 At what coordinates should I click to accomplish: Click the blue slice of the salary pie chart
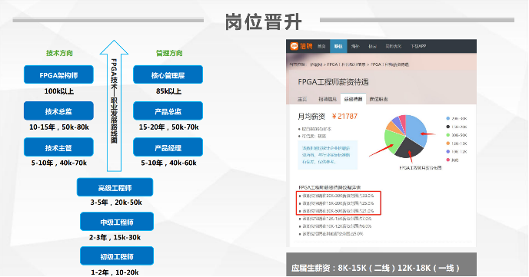pos(416,129)
